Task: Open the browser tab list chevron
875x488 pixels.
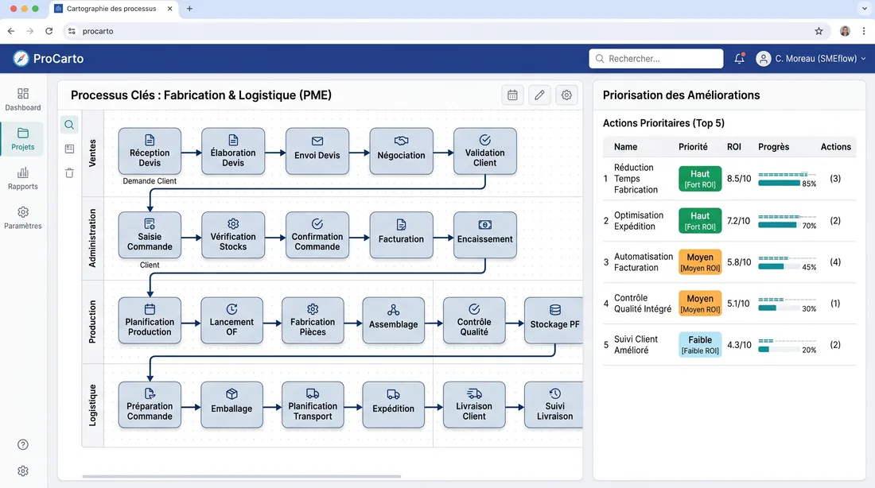Action: pos(864,9)
